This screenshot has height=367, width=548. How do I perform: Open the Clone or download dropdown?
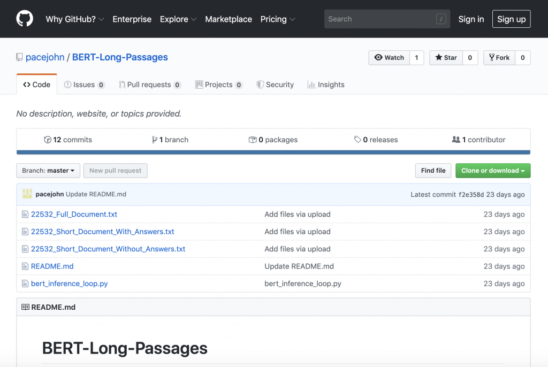click(493, 171)
